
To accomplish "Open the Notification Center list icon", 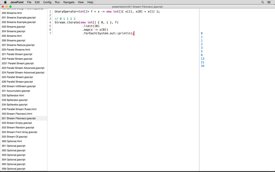I will click(269, 2).
